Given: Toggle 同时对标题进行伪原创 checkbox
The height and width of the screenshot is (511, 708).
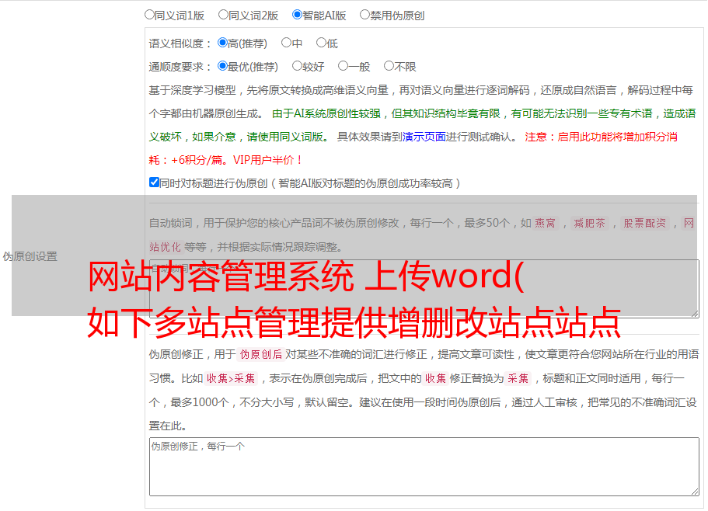Looking at the screenshot, I should click(x=154, y=182).
